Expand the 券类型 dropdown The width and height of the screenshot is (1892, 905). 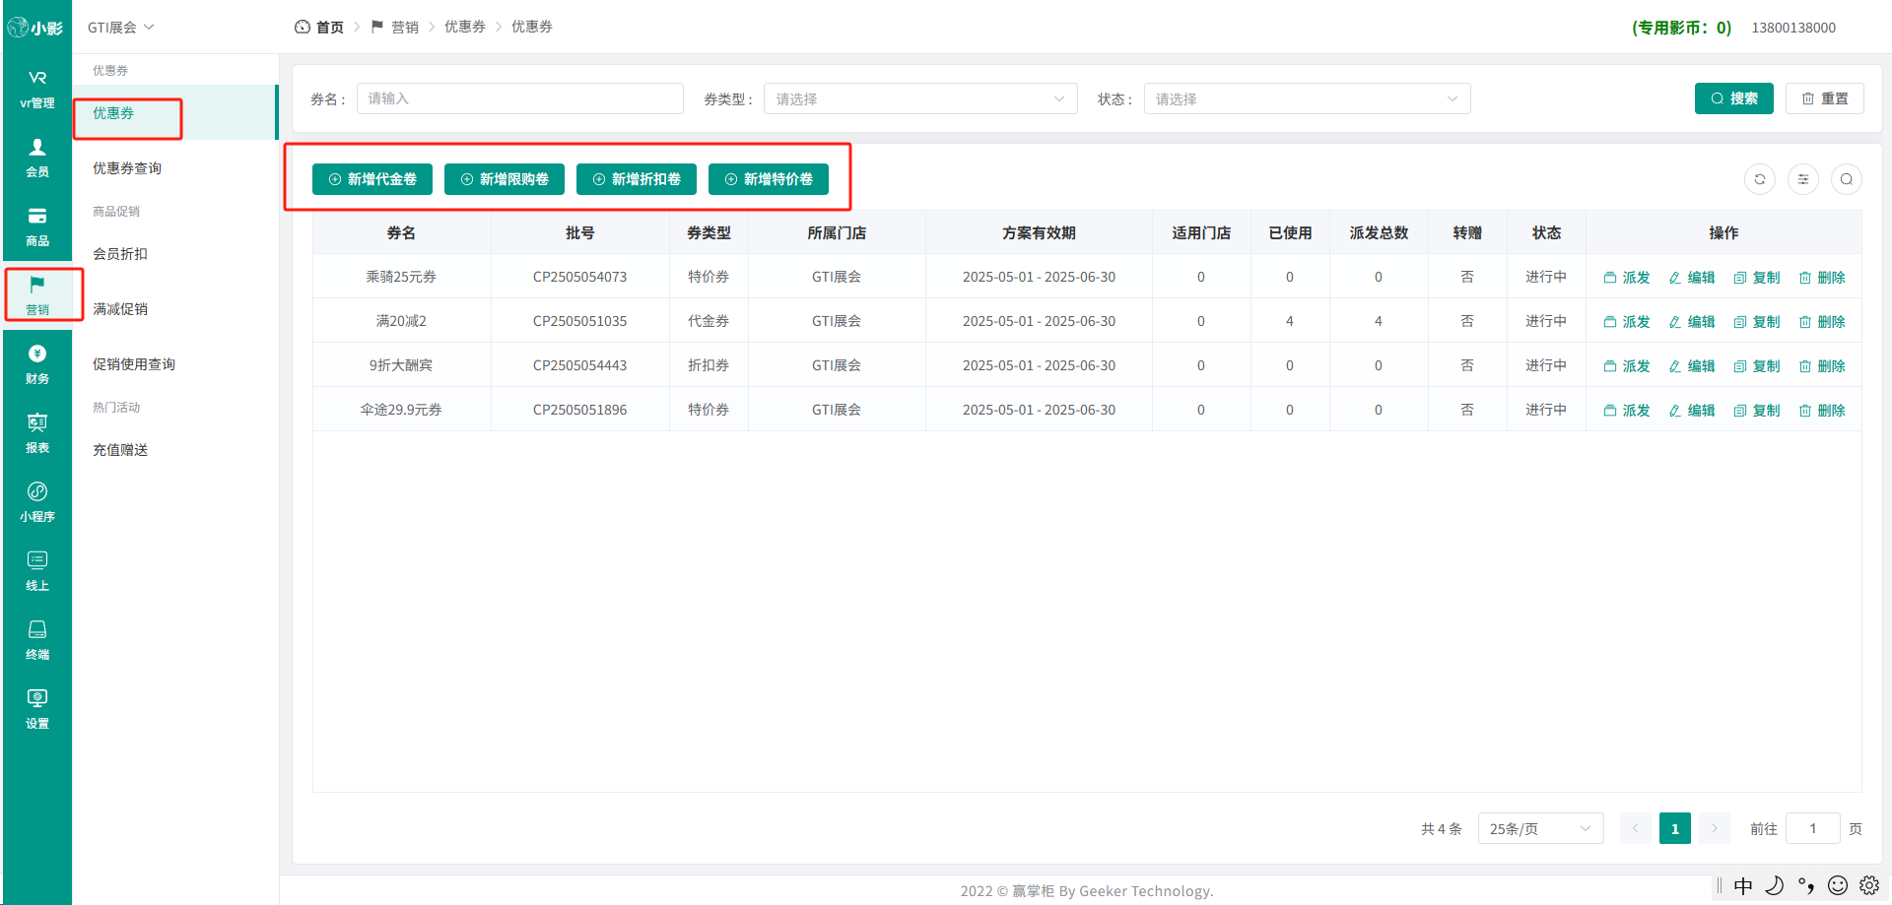(920, 98)
